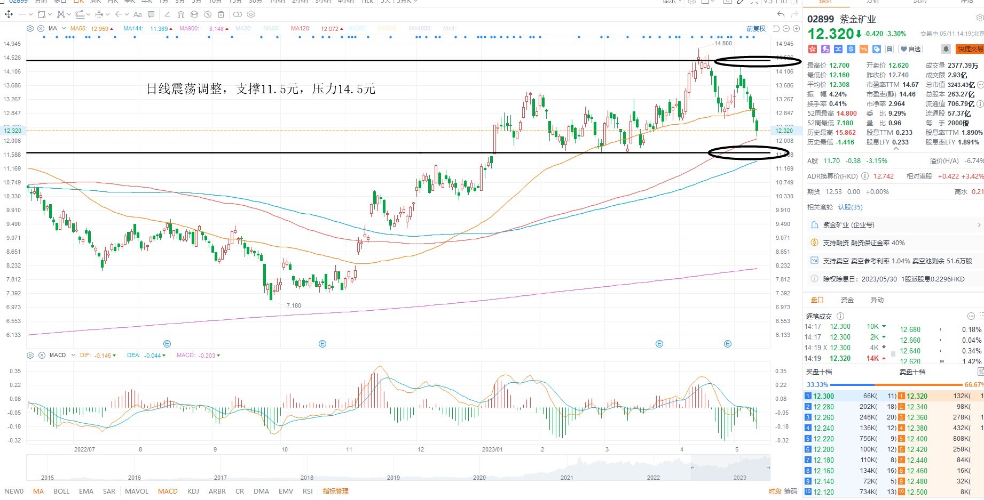Click the 指标管理 indicator management entry
This screenshot has width=984, height=500.
pyautogui.click(x=336, y=491)
